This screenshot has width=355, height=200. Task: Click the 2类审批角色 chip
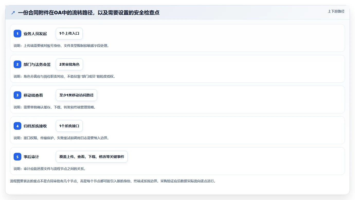pos(69,64)
